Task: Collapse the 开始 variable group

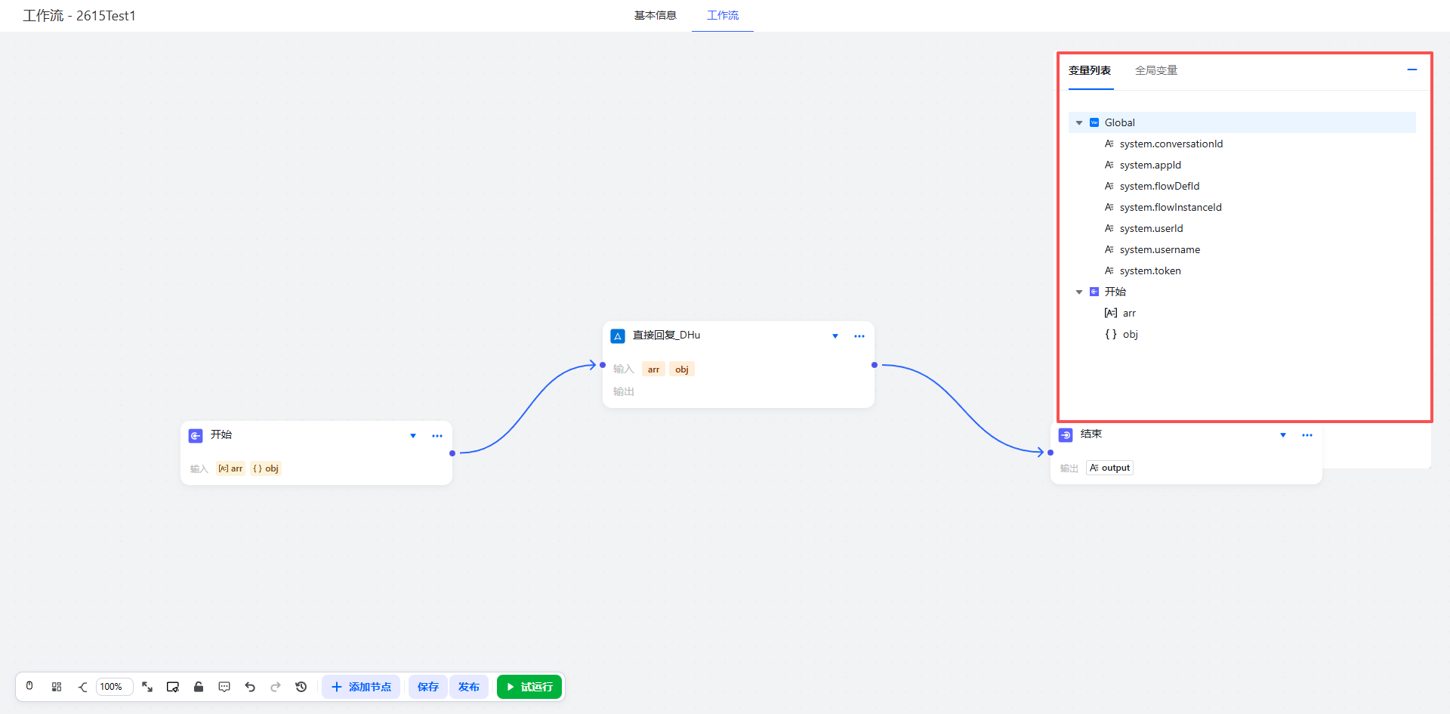Action: (x=1079, y=292)
